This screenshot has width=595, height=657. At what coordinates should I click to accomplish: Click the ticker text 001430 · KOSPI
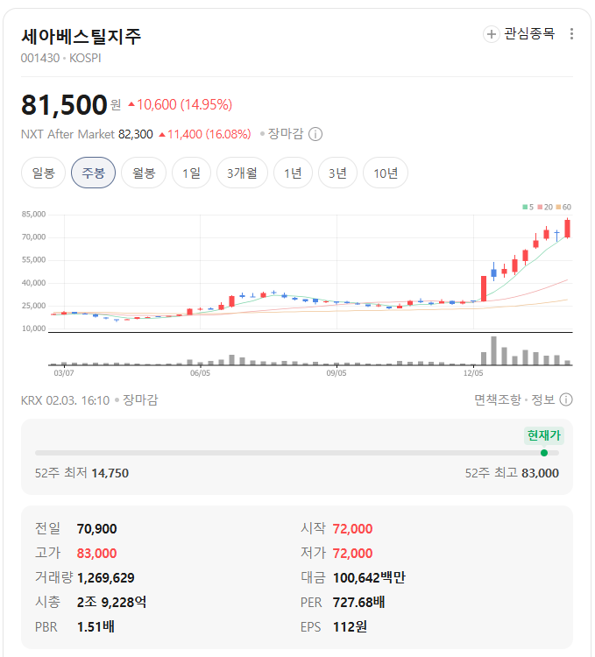point(61,58)
